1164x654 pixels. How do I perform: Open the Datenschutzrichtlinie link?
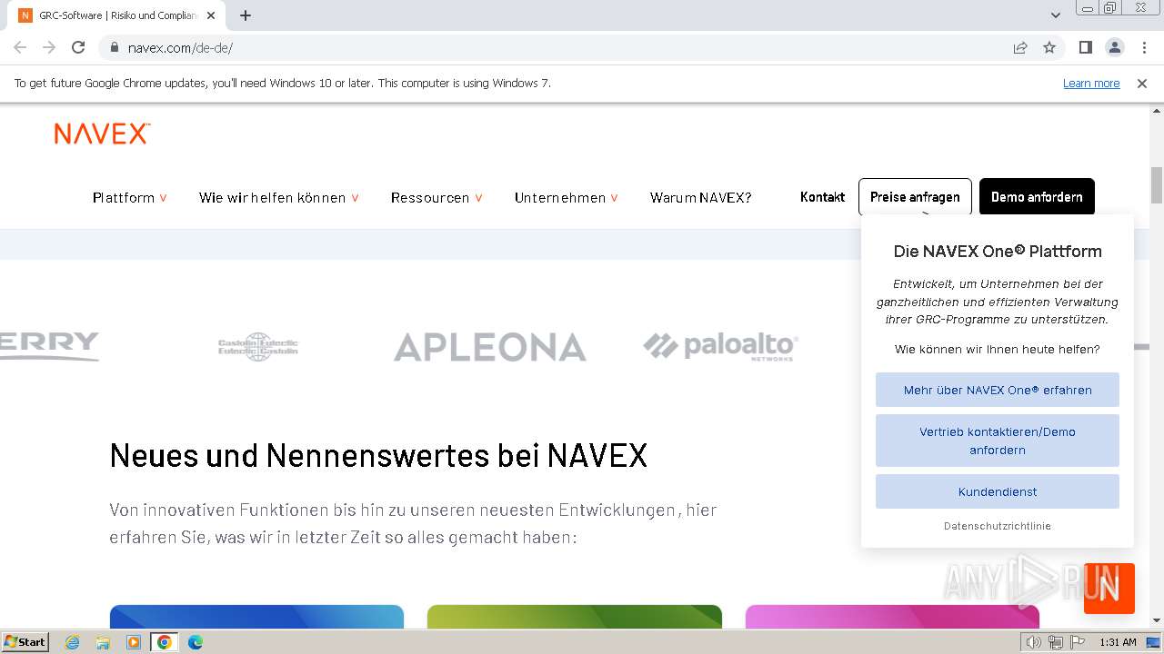click(998, 526)
